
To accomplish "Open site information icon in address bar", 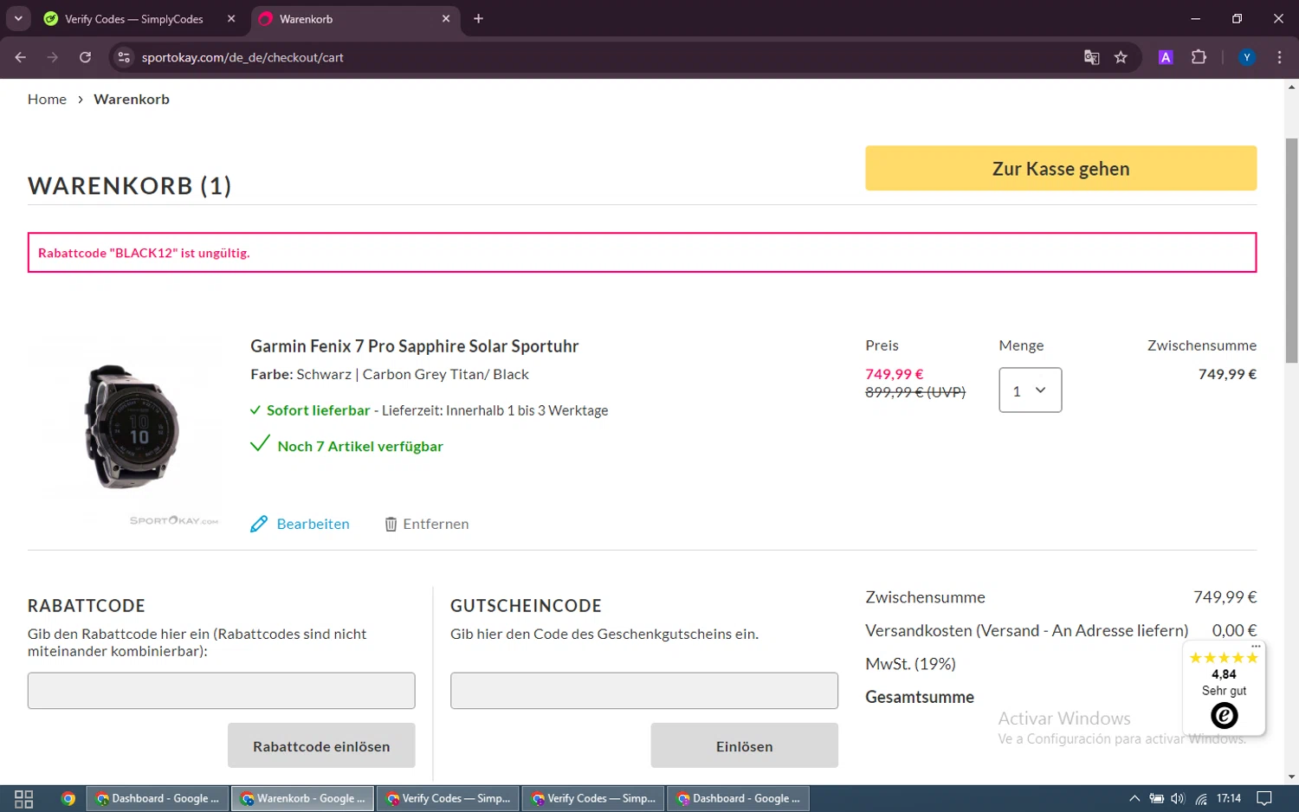I will click(x=124, y=57).
